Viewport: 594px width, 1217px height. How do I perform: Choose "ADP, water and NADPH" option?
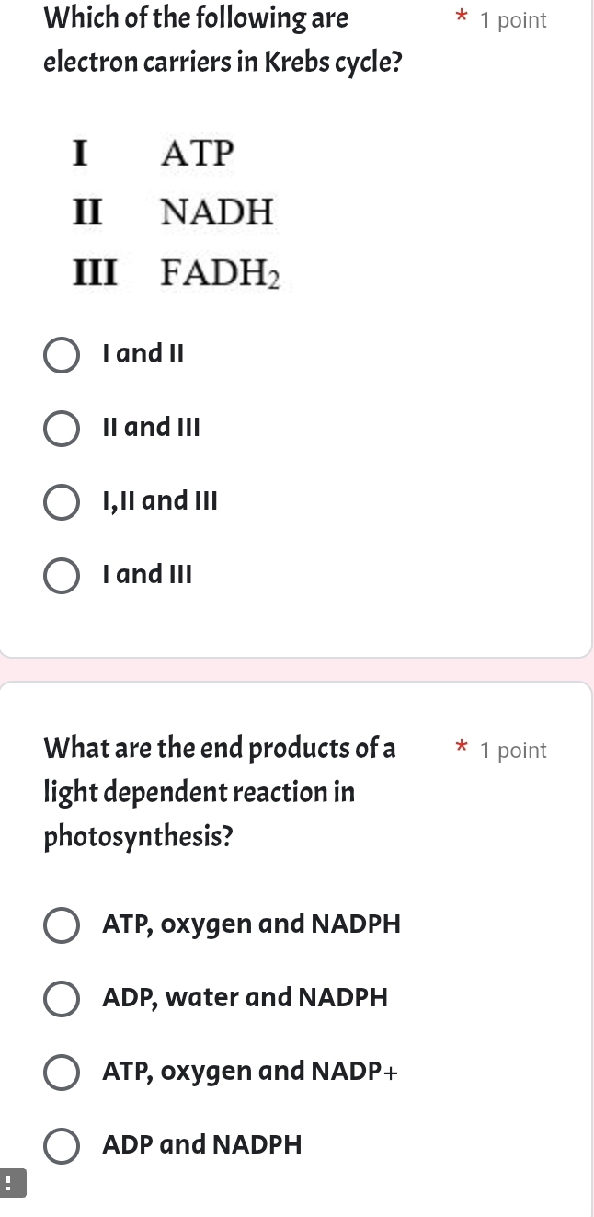62,999
